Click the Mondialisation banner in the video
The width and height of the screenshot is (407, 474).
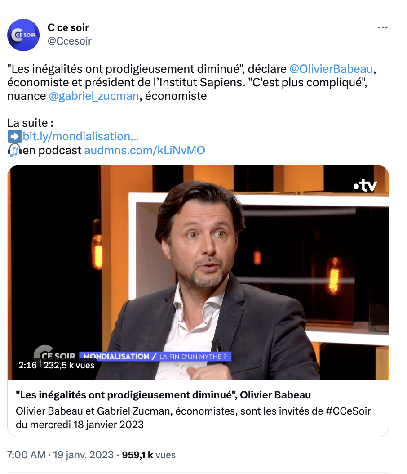click(155, 357)
